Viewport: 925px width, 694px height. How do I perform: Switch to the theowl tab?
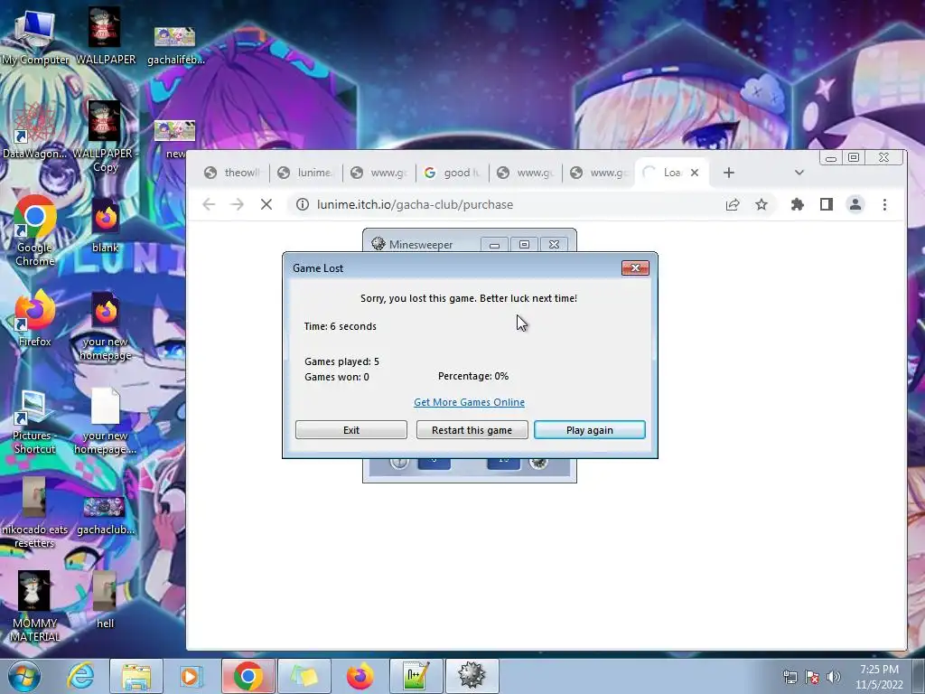pos(232,173)
